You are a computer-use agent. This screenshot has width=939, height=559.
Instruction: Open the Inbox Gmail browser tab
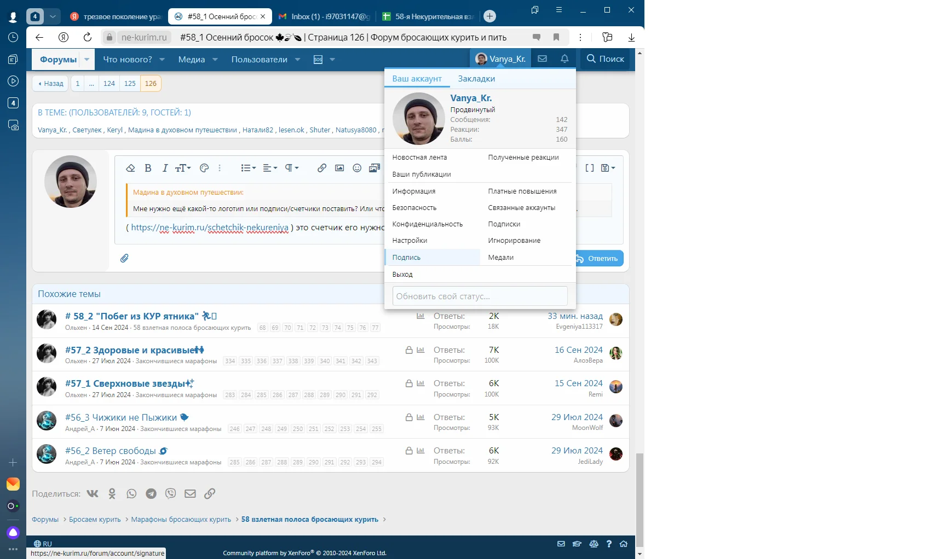(324, 16)
